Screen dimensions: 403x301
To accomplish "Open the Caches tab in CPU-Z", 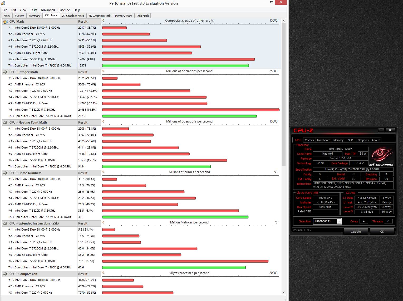I will (309, 140).
